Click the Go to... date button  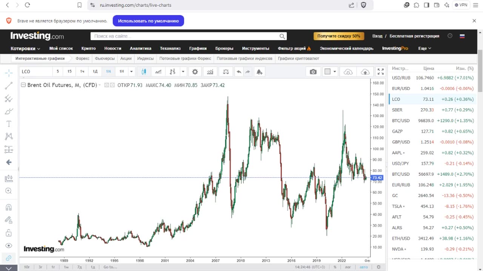[110, 267]
